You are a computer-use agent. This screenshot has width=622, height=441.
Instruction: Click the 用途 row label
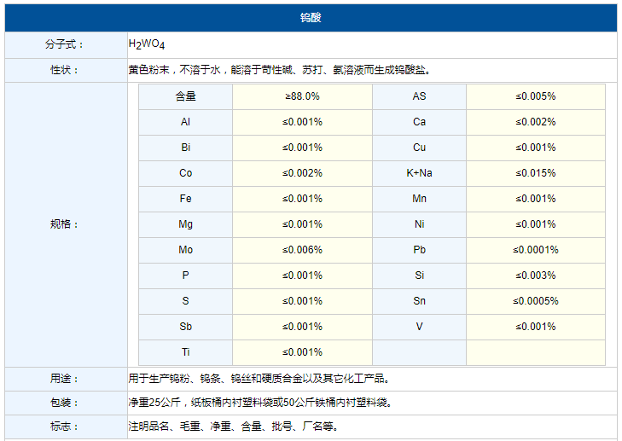(65, 379)
